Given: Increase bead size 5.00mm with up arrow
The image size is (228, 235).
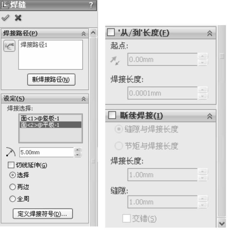Looking at the screenshot, I should click(77, 150).
